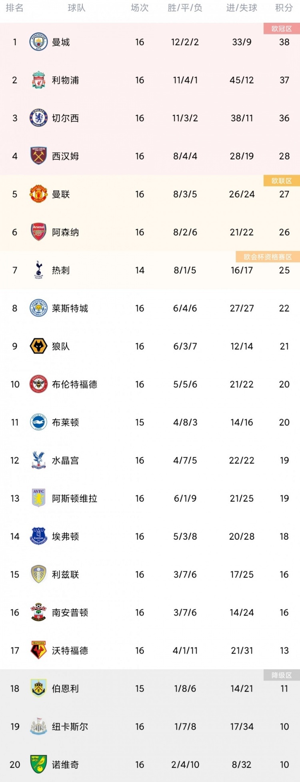Tap the Wolves wolf-head crest

click(39, 346)
